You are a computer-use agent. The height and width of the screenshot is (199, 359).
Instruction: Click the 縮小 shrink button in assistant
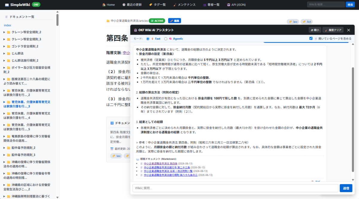(x=315, y=30)
